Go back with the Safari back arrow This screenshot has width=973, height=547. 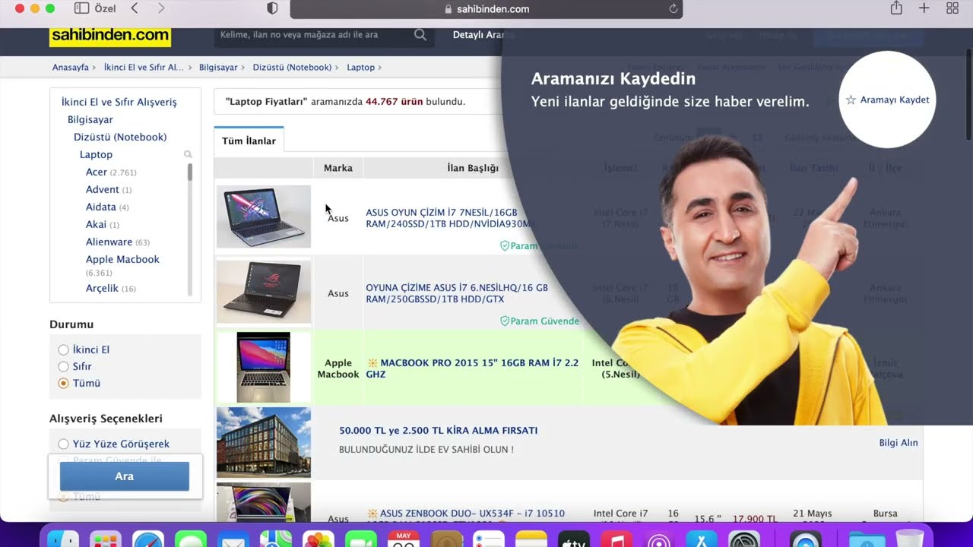pyautogui.click(x=135, y=8)
